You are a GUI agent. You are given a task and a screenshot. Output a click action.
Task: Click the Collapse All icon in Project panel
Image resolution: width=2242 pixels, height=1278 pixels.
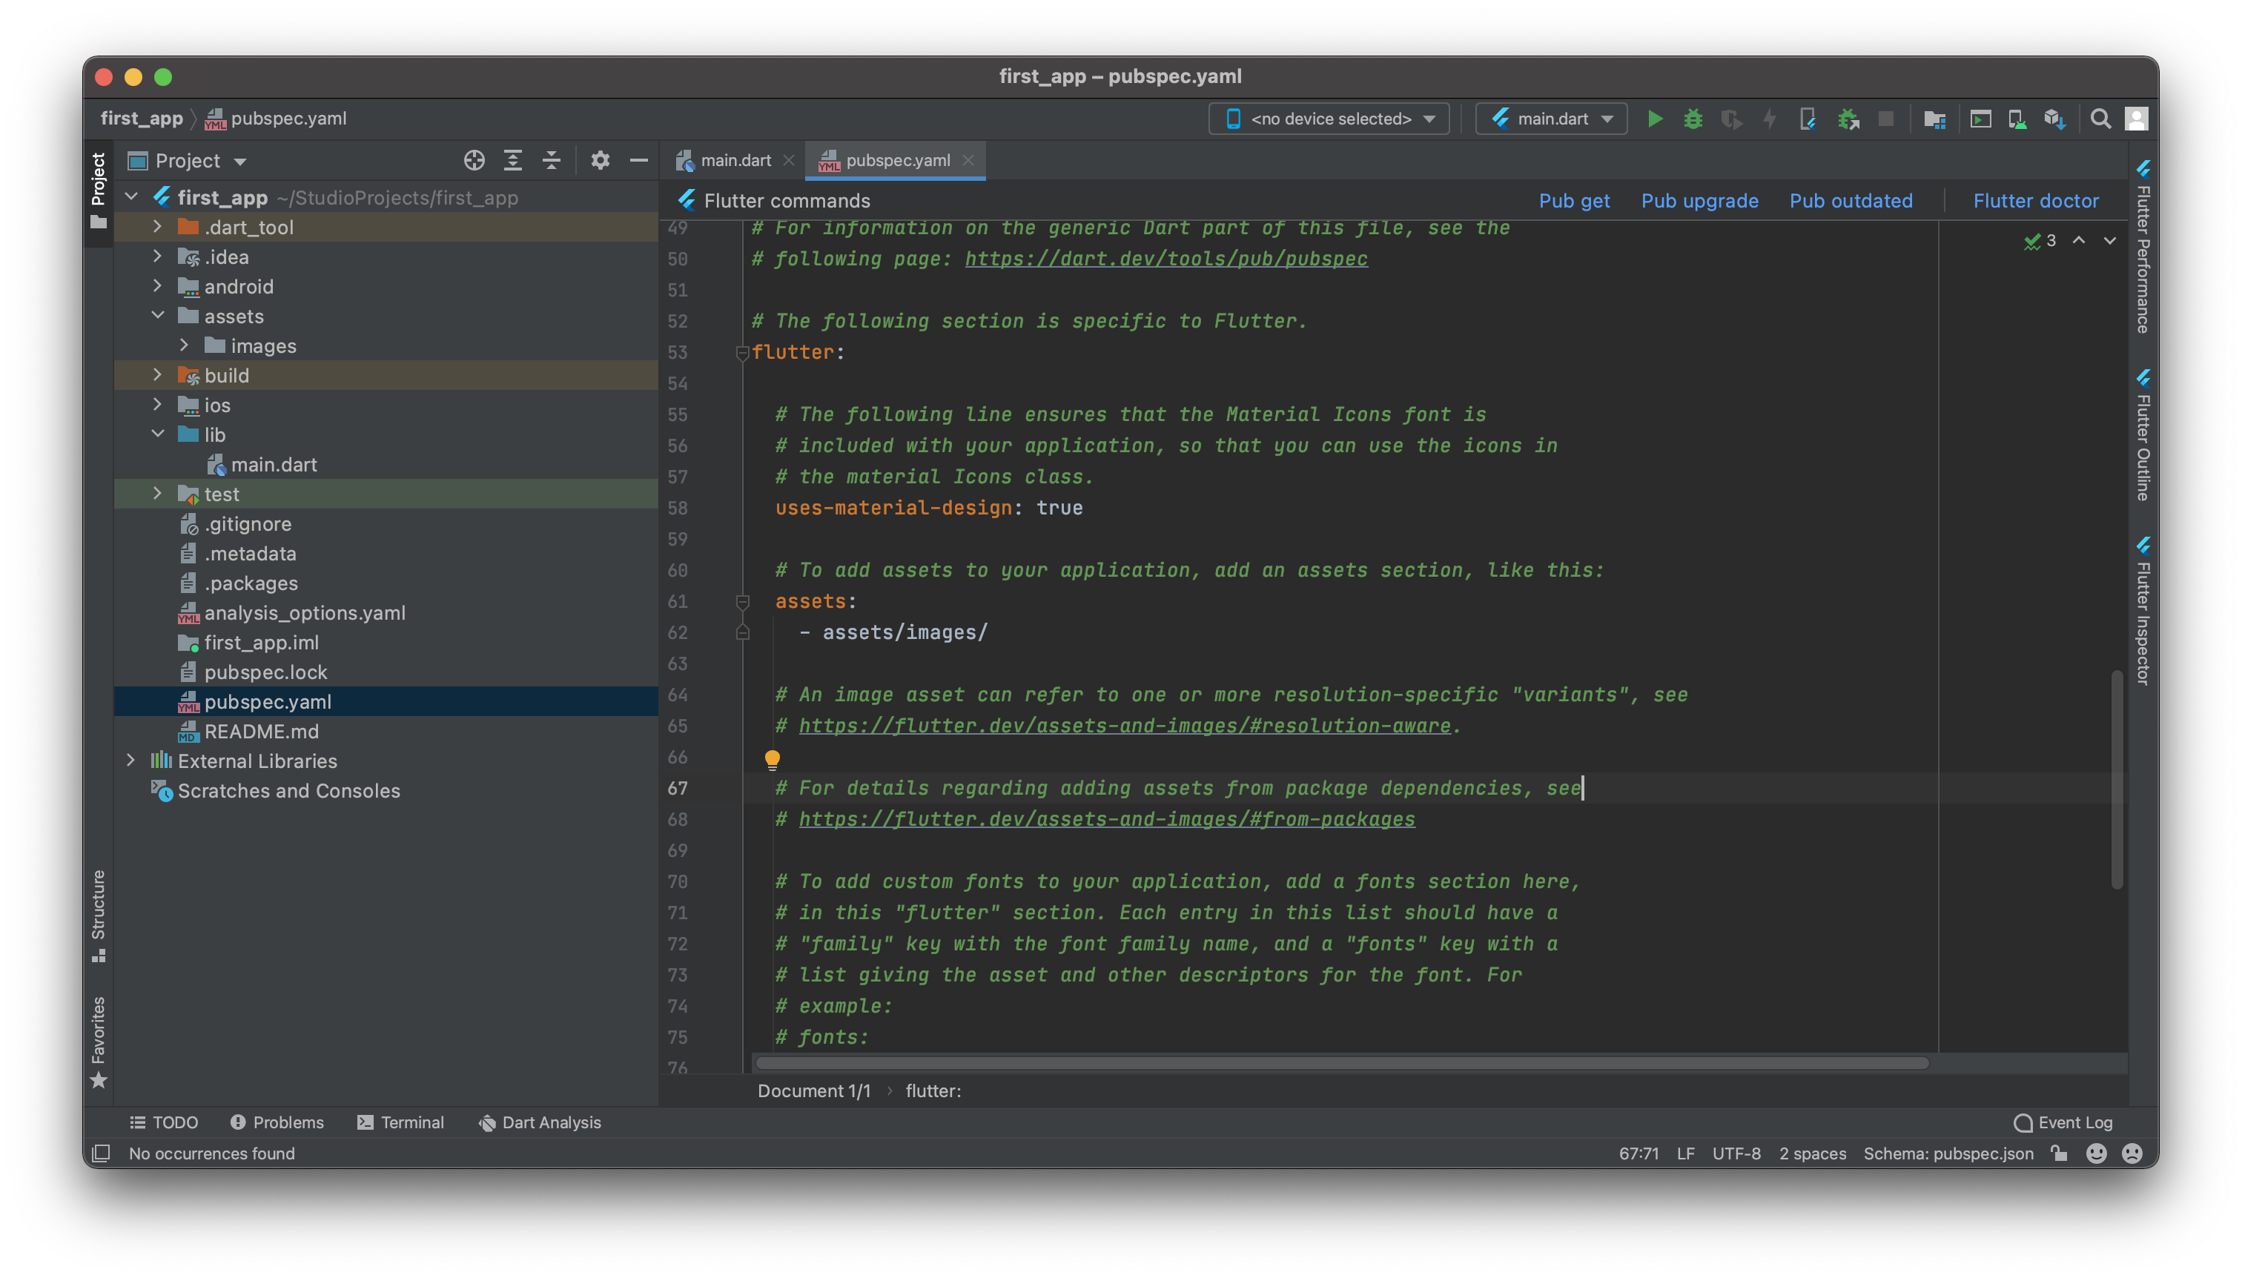pyautogui.click(x=552, y=161)
